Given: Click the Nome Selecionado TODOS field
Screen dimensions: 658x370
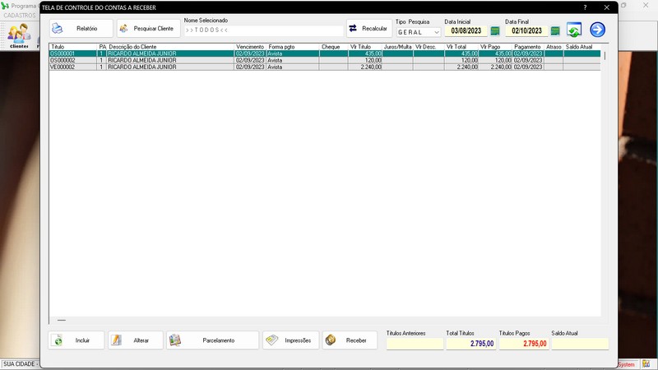Looking at the screenshot, I should [263, 30].
